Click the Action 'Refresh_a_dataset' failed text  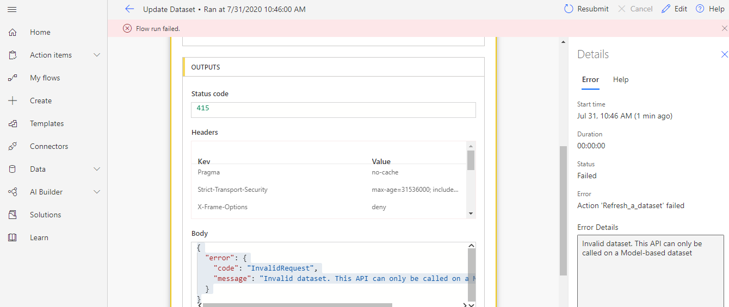(631, 205)
